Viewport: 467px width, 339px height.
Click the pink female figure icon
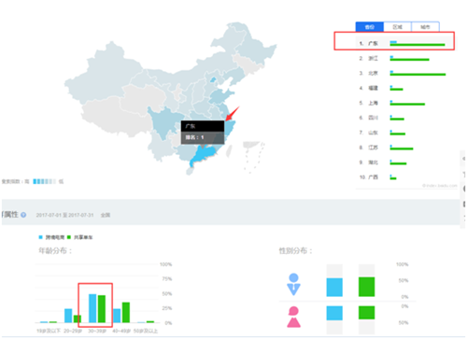tap(293, 317)
